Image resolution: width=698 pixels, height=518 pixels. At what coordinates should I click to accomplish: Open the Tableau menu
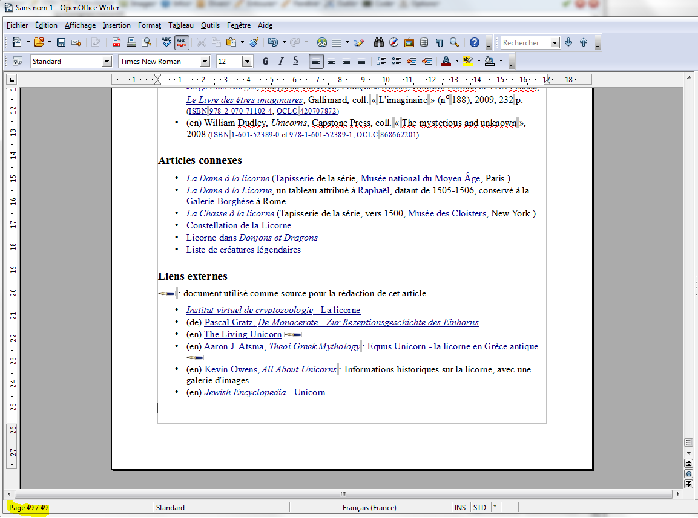click(180, 25)
